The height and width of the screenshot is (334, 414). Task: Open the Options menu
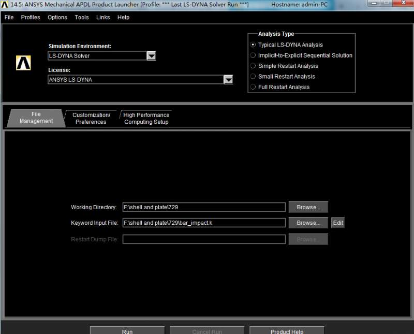pyautogui.click(x=57, y=18)
